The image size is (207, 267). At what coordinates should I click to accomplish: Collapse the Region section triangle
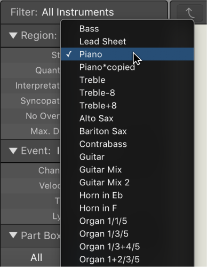click(13, 35)
